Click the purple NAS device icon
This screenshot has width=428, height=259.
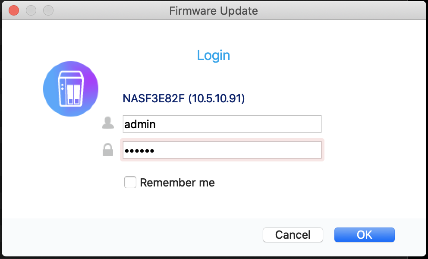(x=71, y=89)
